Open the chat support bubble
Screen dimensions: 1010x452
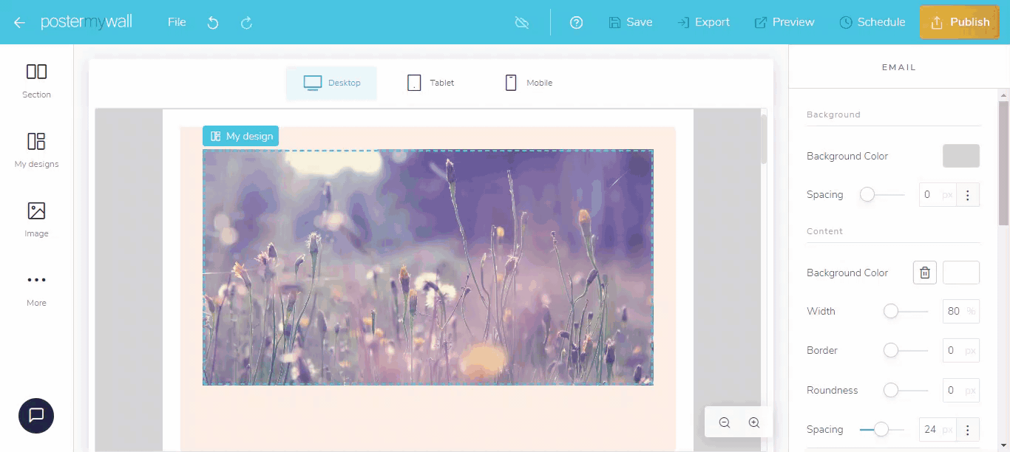point(36,415)
